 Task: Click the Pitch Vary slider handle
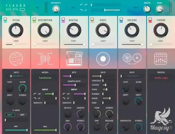(x=14, y=44)
